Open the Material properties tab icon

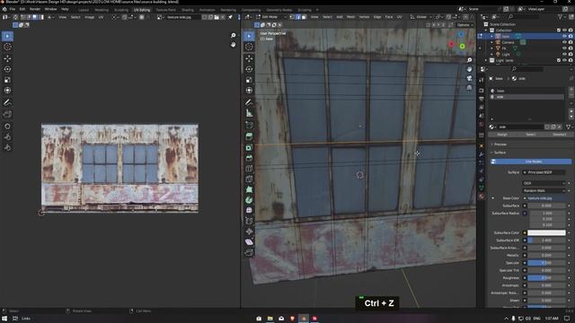482,196
